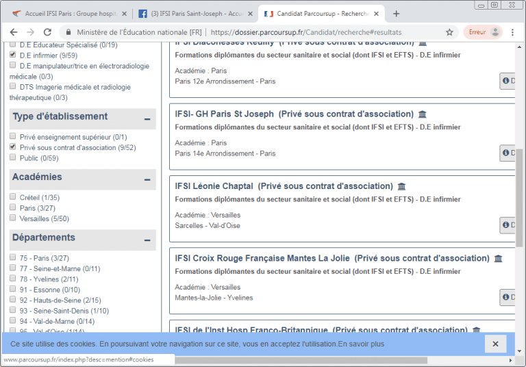Click the padlock site security icon
Image resolution: width=526 pixels, height=367 pixels.
(68, 32)
